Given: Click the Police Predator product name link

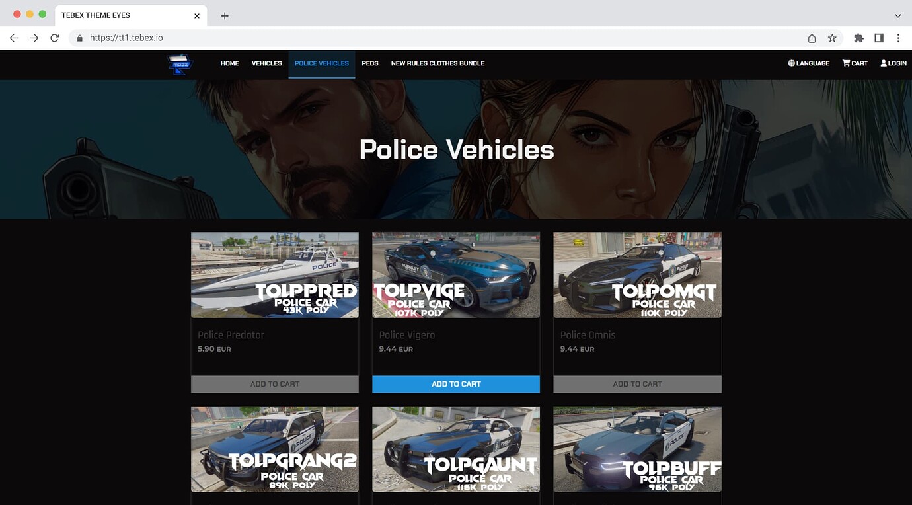Looking at the screenshot, I should 231,335.
